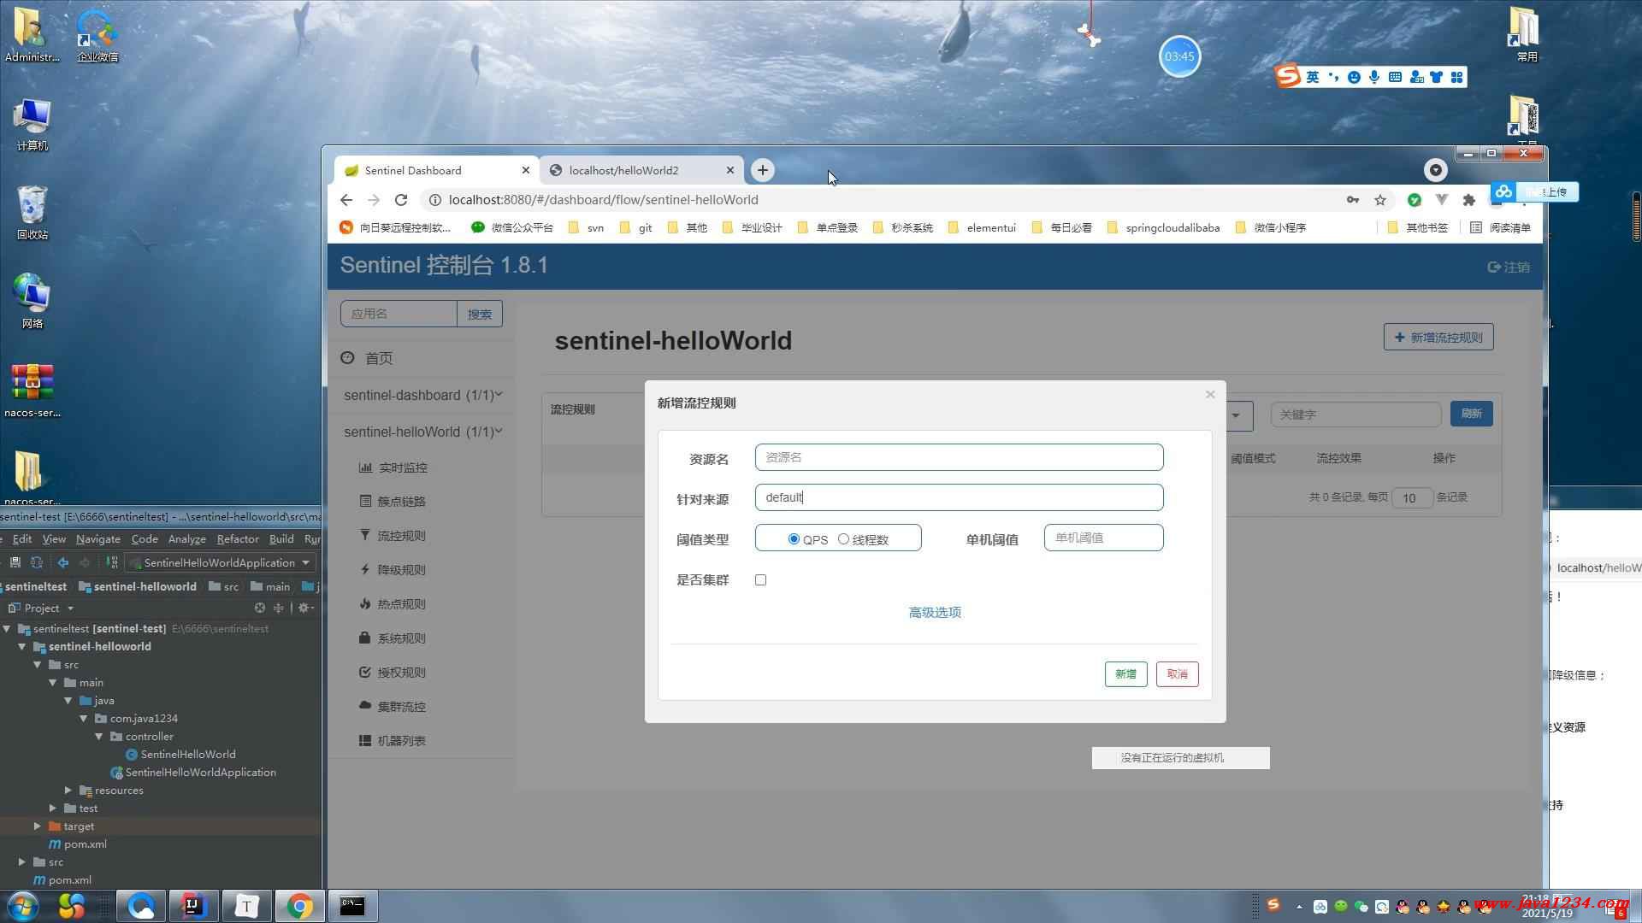The width and height of the screenshot is (1642, 923).
Task: Click the 搜索 search button
Action: [480, 314]
